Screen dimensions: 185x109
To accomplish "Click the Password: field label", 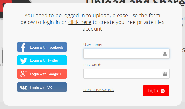I will [92, 65].
